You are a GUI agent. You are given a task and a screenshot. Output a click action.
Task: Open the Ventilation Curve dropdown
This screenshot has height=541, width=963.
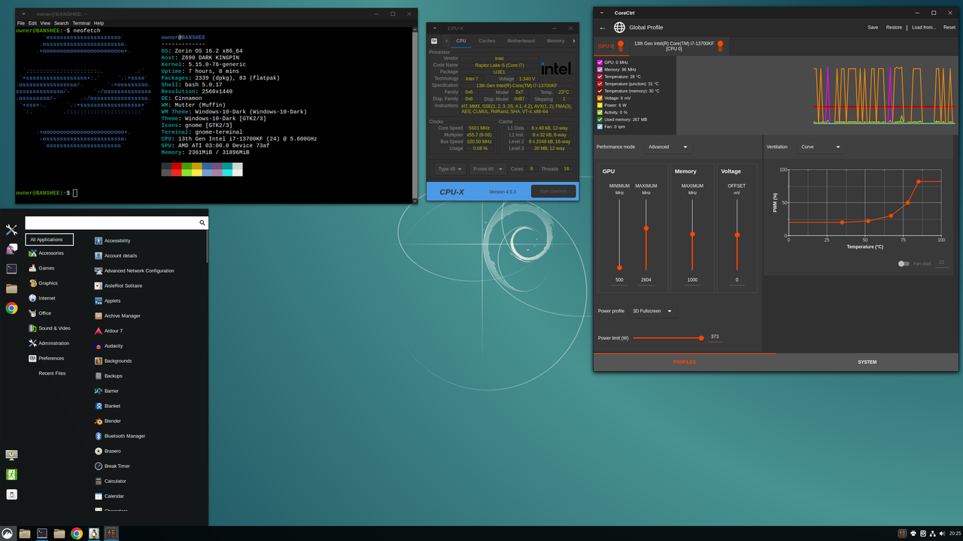(x=820, y=147)
